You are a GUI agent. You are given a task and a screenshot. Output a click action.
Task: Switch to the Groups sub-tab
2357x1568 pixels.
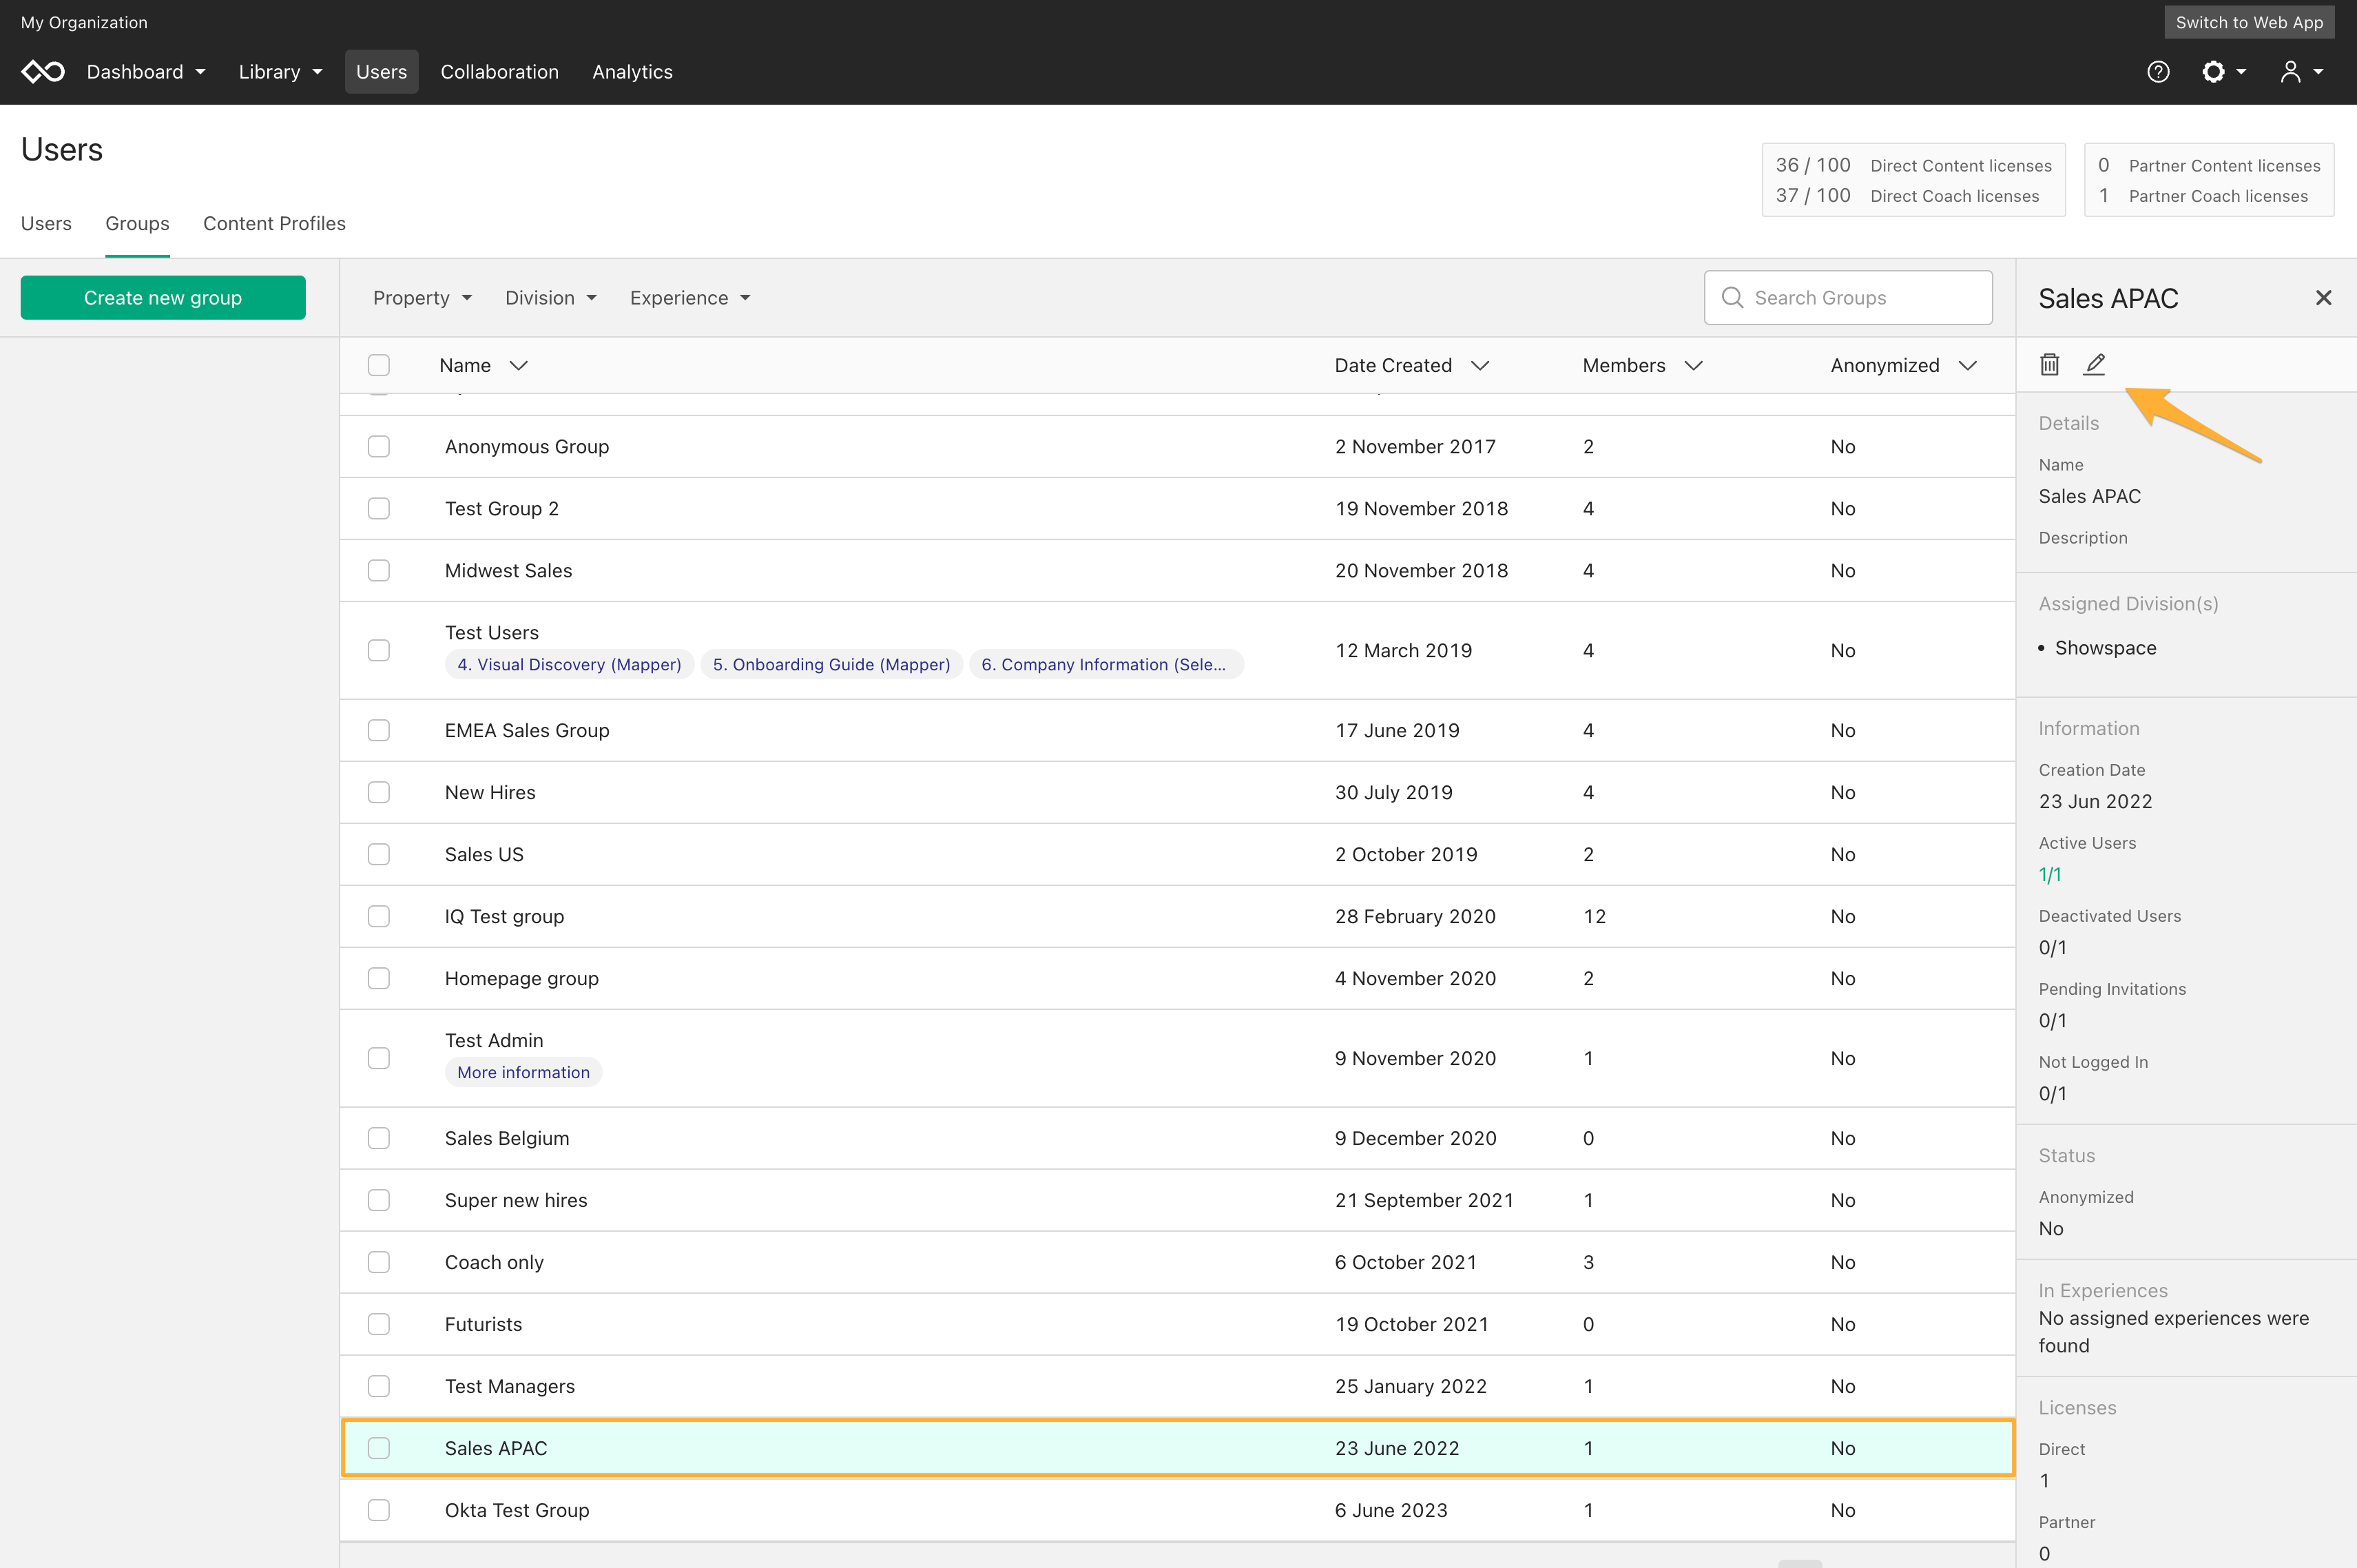(137, 224)
